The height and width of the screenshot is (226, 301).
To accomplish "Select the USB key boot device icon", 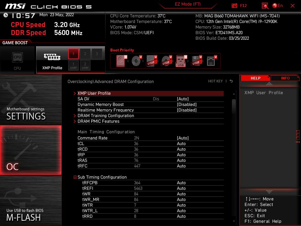I will [181, 61].
